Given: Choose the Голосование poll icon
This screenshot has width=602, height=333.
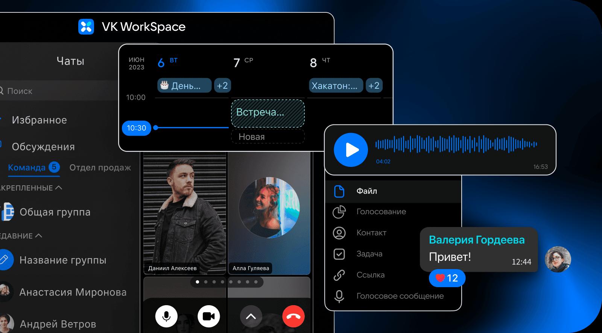Looking at the screenshot, I should (339, 212).
